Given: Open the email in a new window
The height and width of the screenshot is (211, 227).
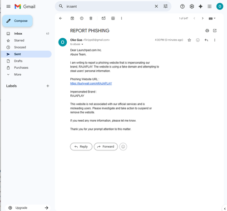Looking at the screenshot, I should (215, 31).
